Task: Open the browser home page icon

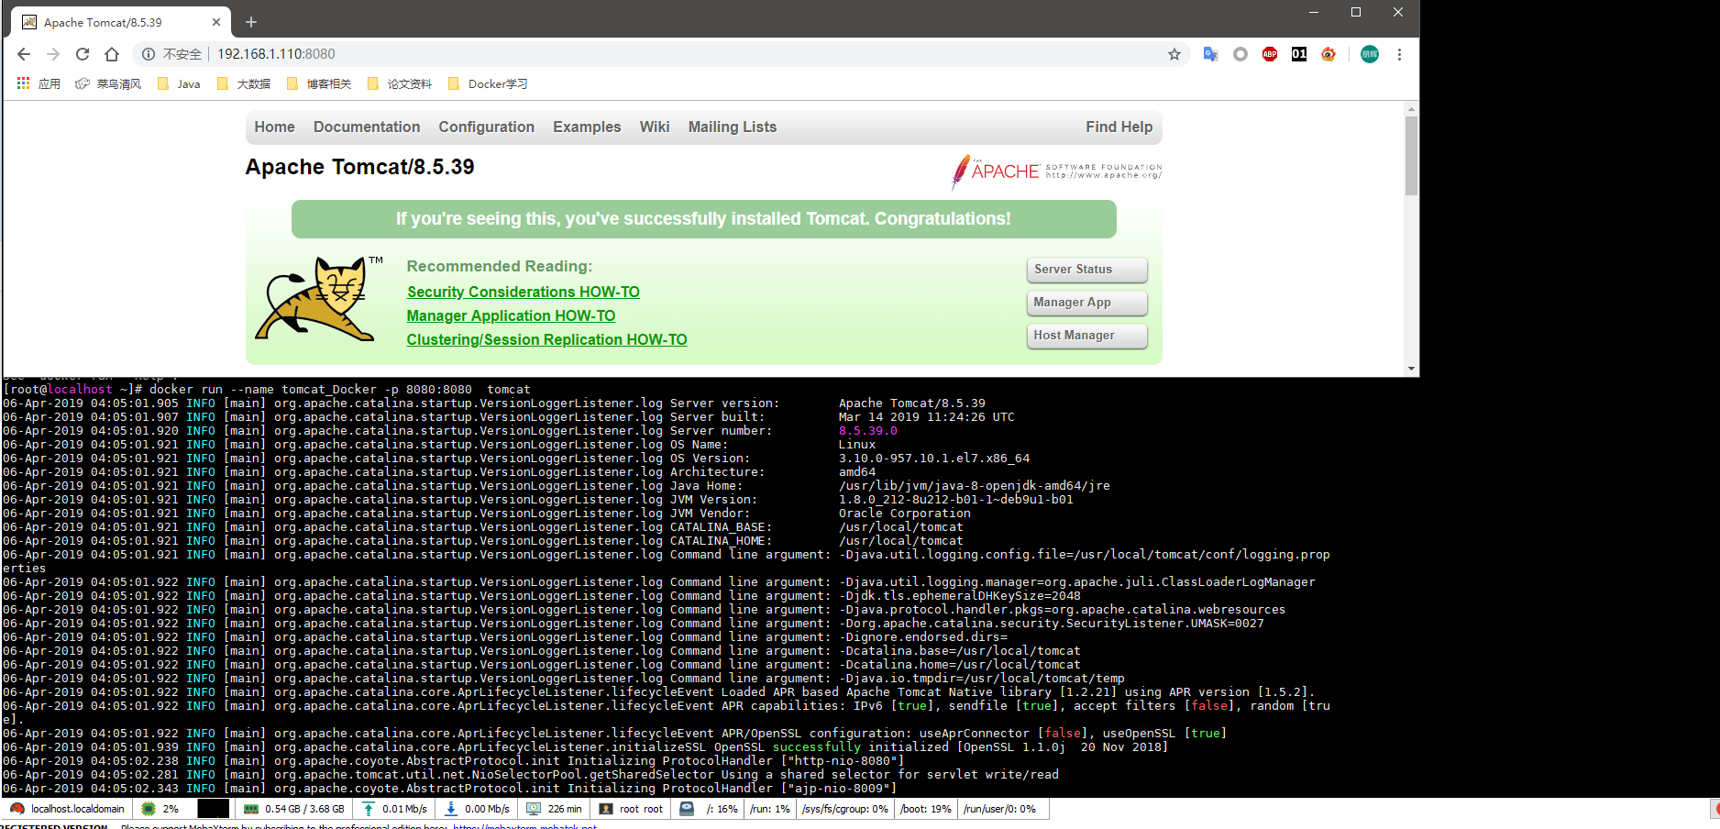Action: (112, 54)
